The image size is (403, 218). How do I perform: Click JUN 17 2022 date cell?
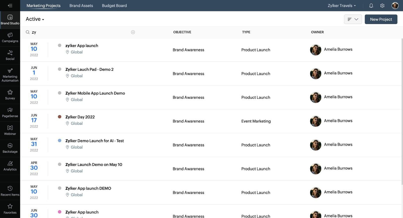coord(34,121)
